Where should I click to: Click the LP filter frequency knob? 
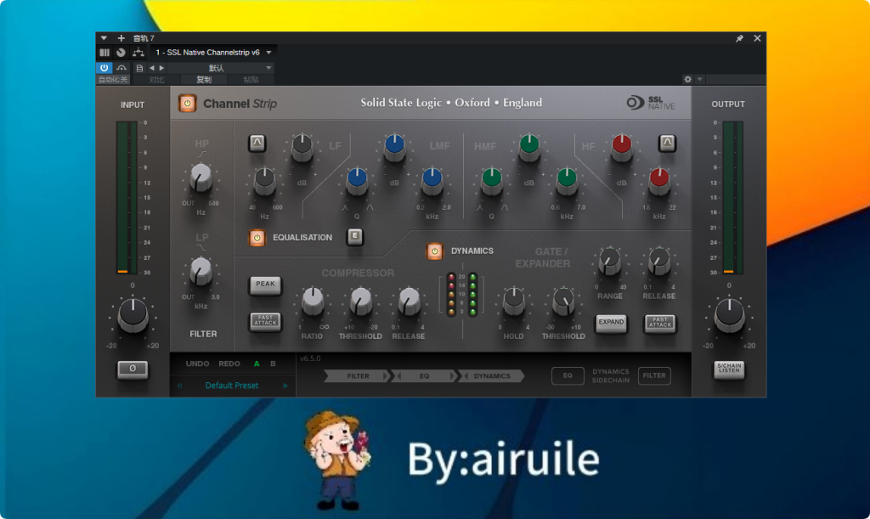[x=201, y=271]
